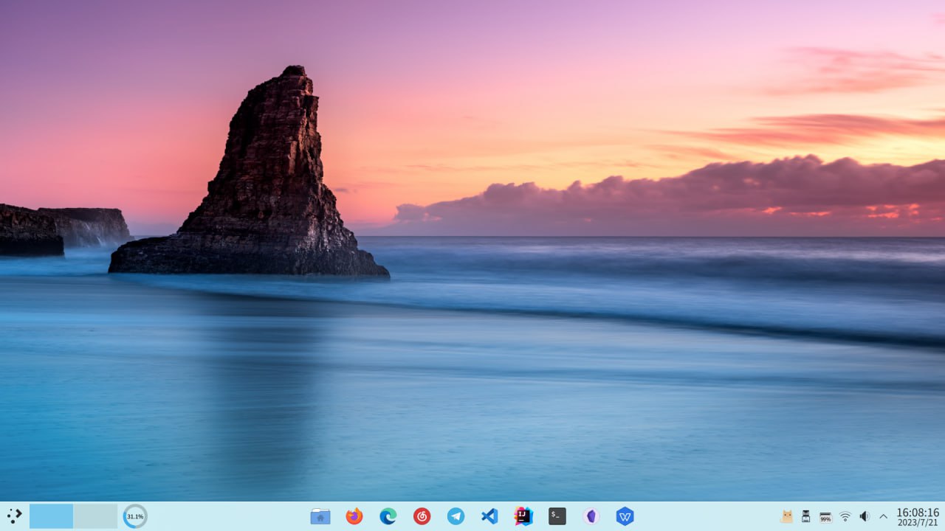Open the home folder file manager
The width and height of the screenshot is (945, 531).
pyautogui.click(x=320, y=516)
